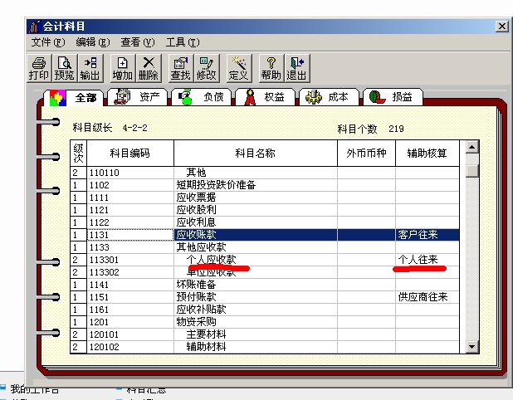Switch to the 资产 tab

pos(138,97)
